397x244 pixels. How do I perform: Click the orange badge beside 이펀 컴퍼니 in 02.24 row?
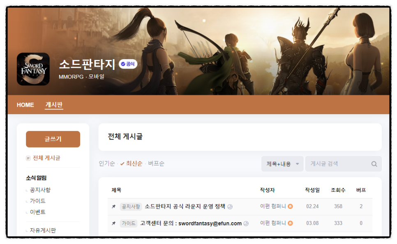(x=291, y=206)
